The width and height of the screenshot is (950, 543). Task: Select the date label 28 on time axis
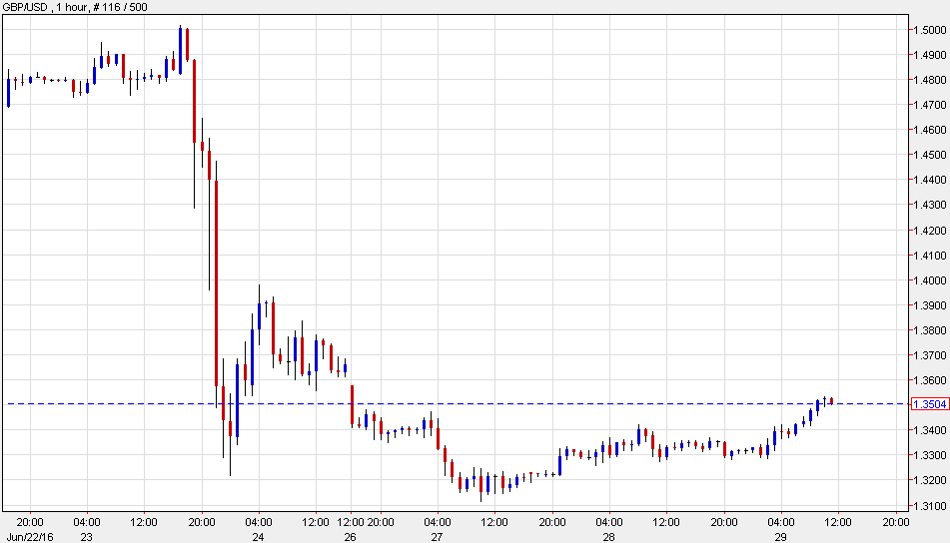click(x=608, y=537)
